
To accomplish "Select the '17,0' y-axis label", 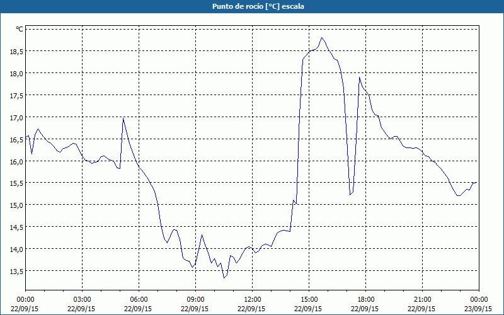I will click(16, 117).
